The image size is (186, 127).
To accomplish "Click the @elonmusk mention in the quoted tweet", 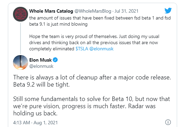I will [x=102, y=49].
